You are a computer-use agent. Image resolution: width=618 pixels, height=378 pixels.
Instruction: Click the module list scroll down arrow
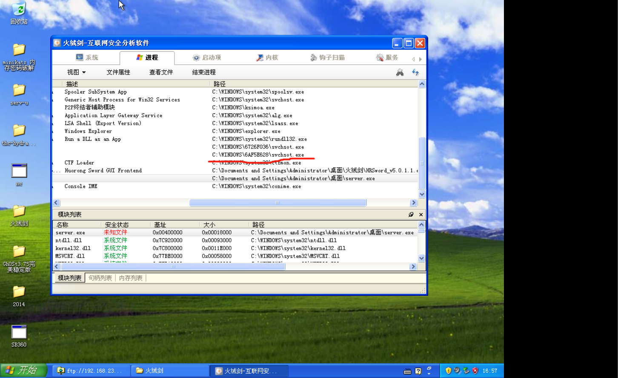tap(421, 258)
